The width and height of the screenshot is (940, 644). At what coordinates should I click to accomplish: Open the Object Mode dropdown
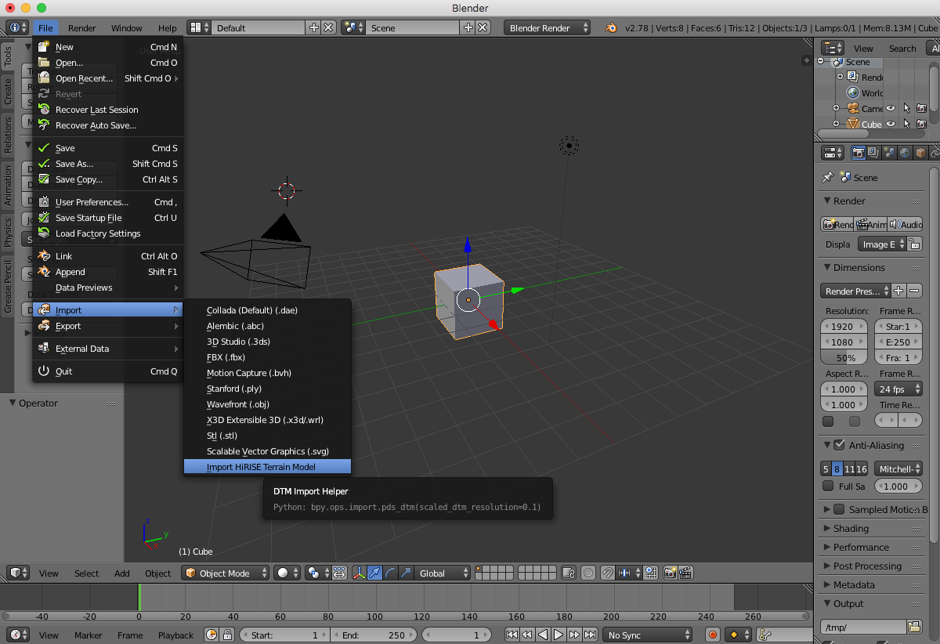(x=226, y=573)
